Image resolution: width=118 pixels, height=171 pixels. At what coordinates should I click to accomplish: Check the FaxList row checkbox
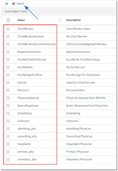[x=8, y=83]
